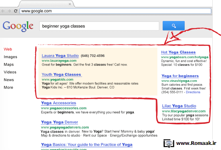The height and width of the screenshot is (150, 221).
Task: Click www.yogaaccessories.com URL text
Action: (x=64, y=108)
